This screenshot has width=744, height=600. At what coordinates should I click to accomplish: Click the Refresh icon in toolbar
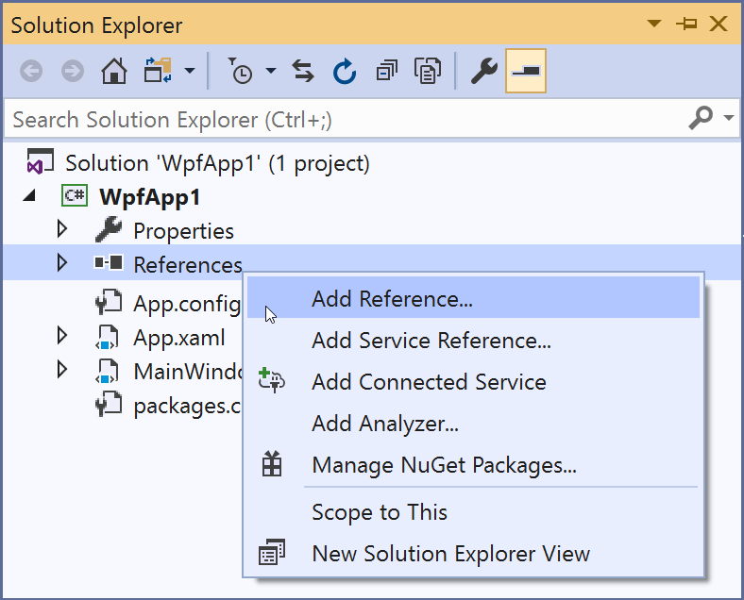tap(345, 72)
